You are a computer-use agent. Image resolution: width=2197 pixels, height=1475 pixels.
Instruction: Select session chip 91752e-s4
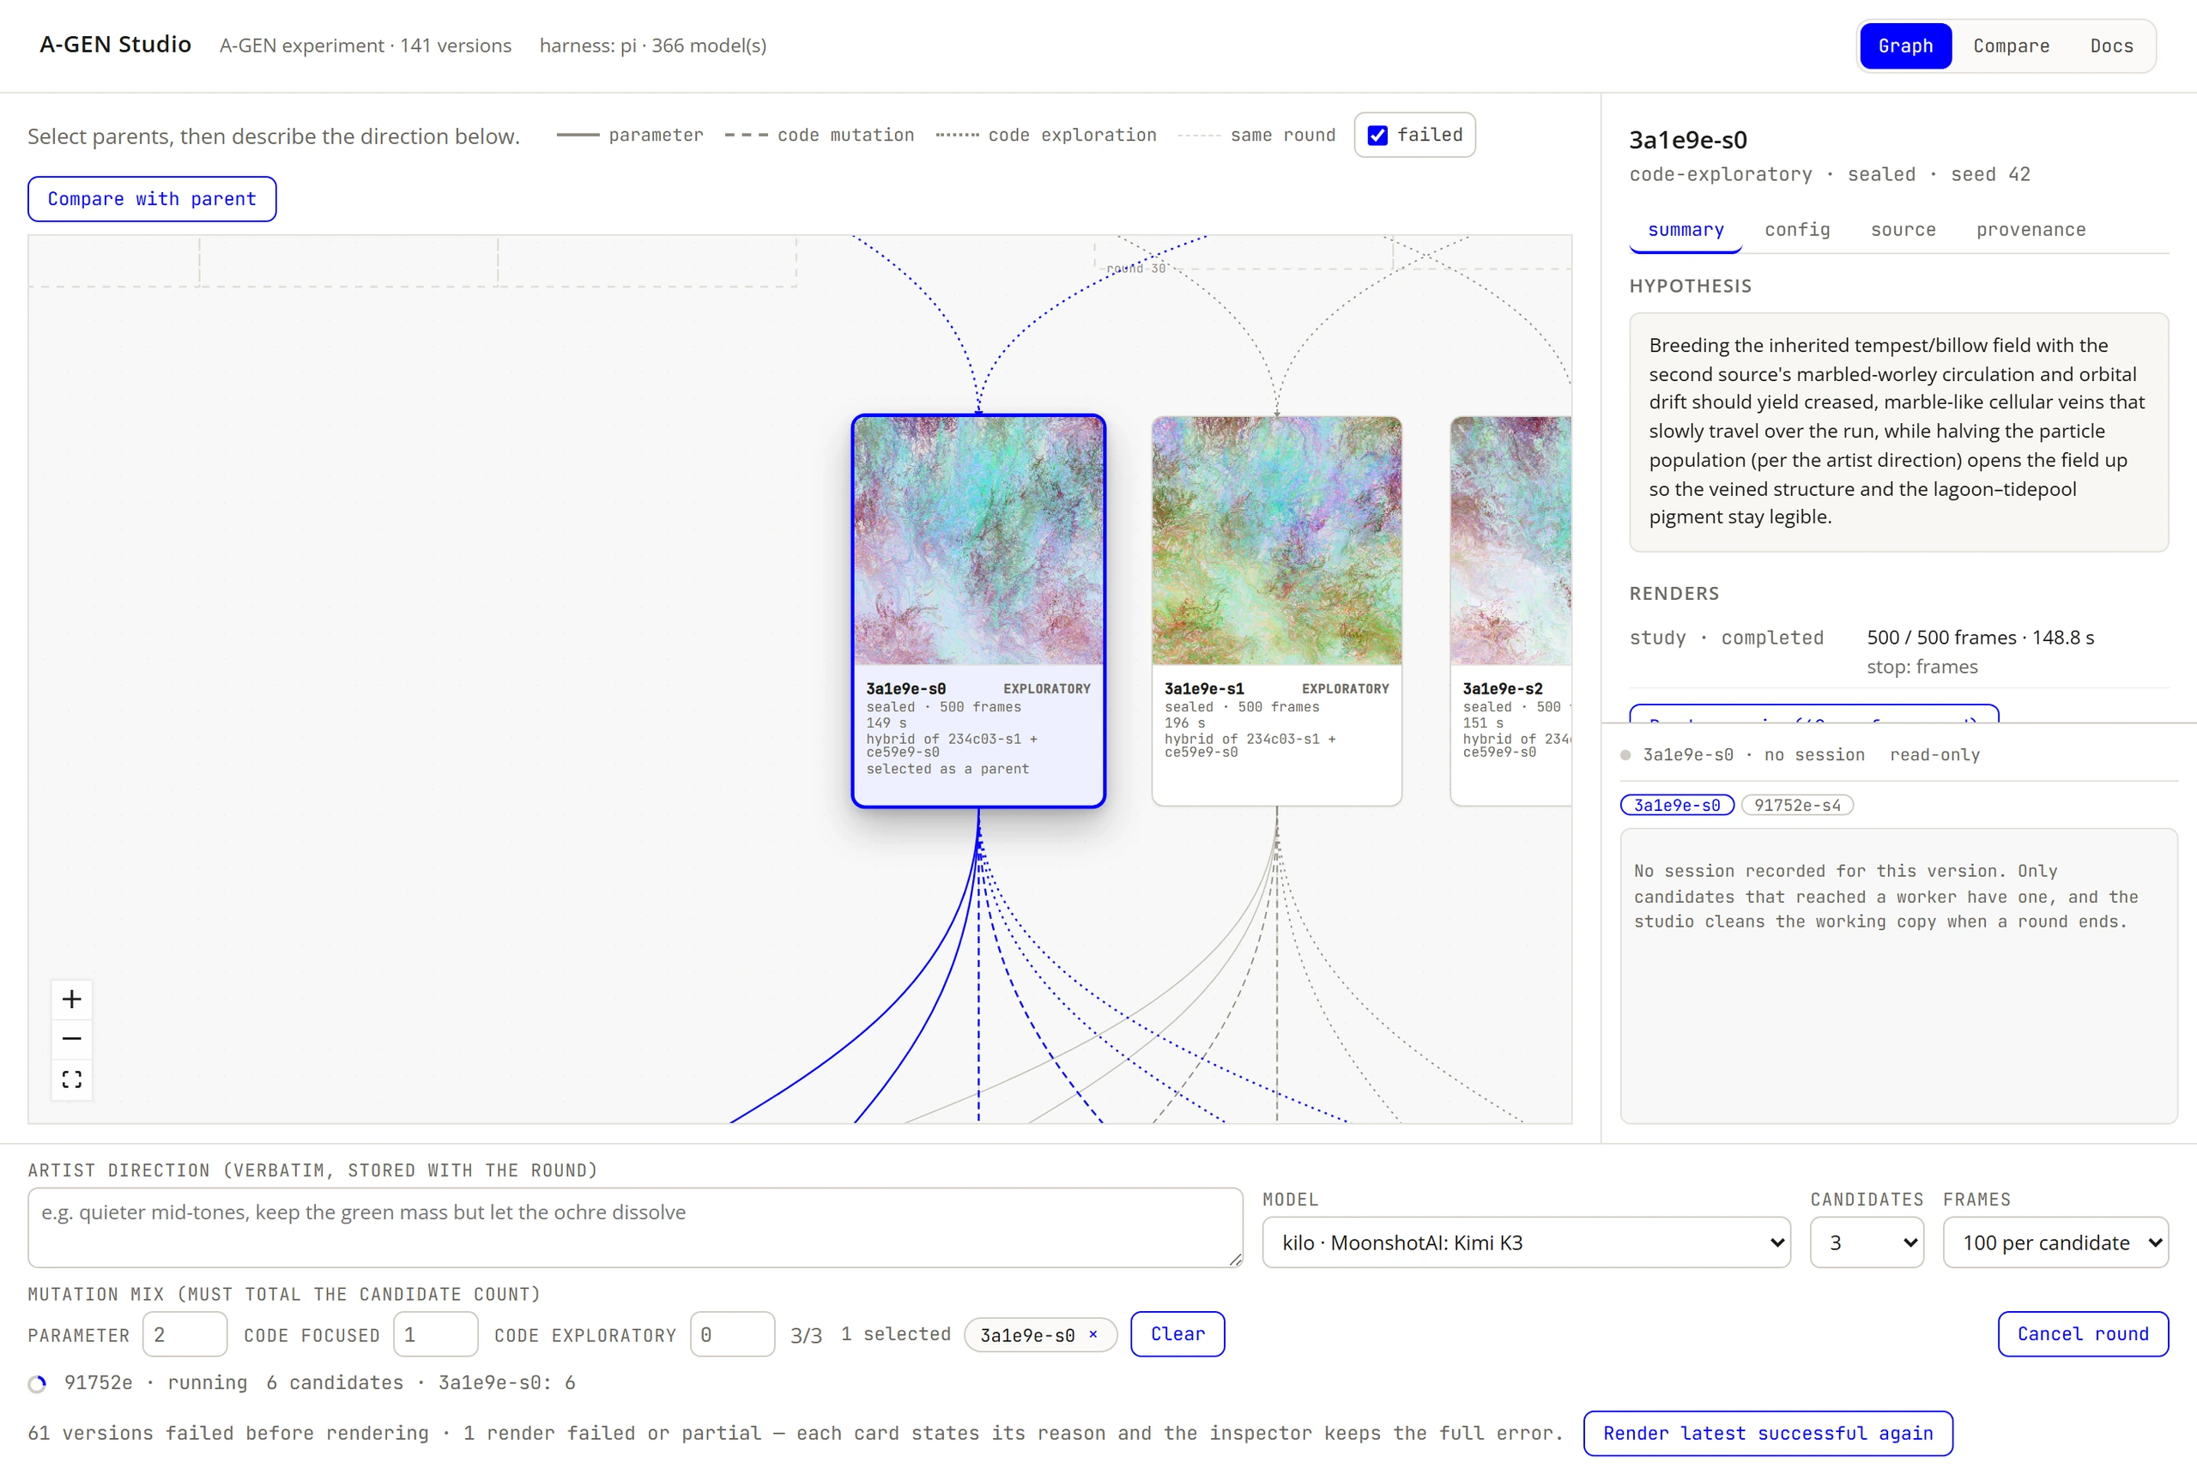click(1797, 805)
